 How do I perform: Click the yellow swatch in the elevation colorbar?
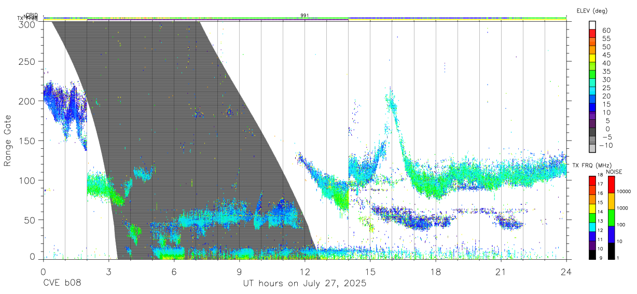[x=592, y=58]
